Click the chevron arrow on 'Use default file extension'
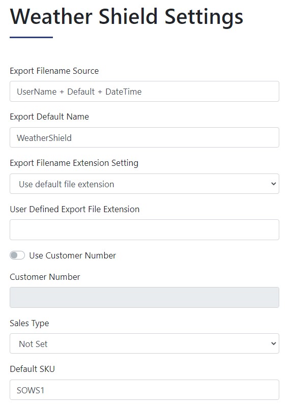 tap(273, 184)
